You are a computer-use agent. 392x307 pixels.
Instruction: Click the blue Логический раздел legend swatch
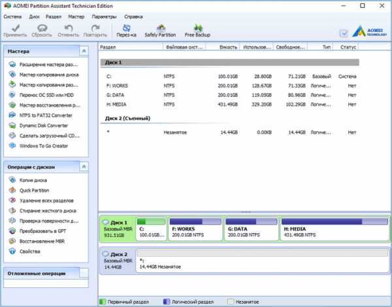[167, 302]
